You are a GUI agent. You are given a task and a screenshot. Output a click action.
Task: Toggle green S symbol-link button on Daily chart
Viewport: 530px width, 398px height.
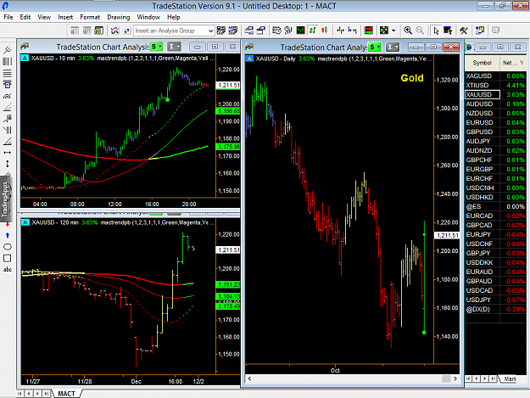point(375,47)
